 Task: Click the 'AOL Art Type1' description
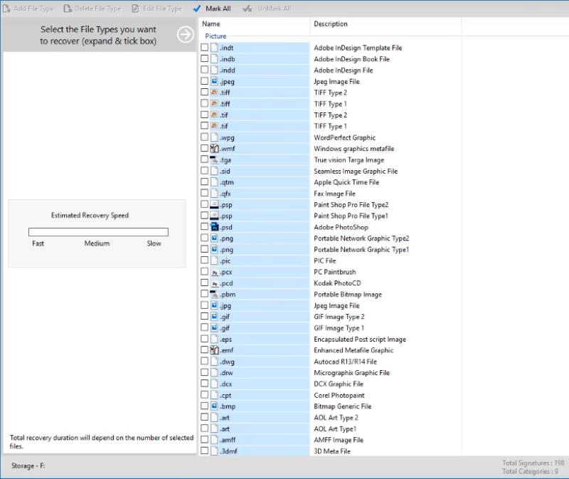click(x=335, y=429)
